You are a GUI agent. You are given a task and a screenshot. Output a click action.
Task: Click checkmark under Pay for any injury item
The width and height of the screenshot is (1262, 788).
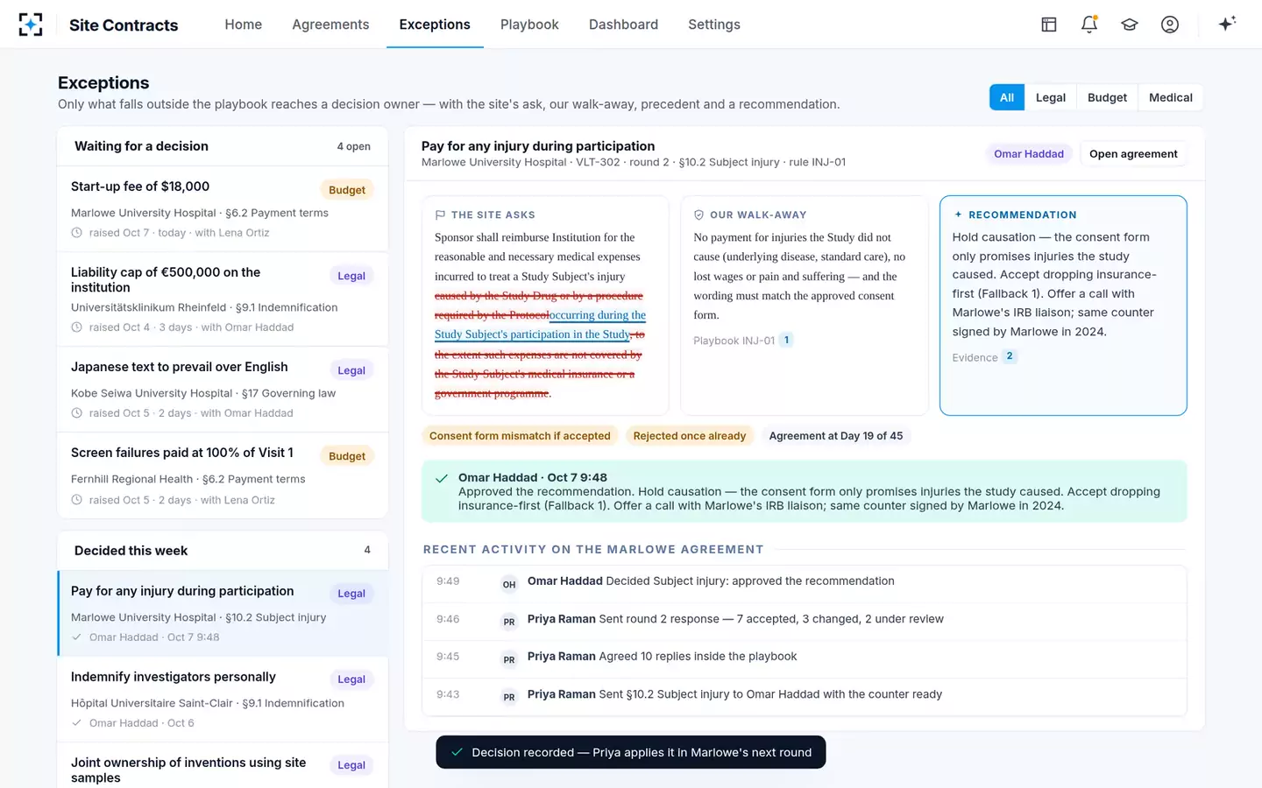77,637
